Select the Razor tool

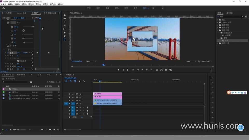point(65,26)
